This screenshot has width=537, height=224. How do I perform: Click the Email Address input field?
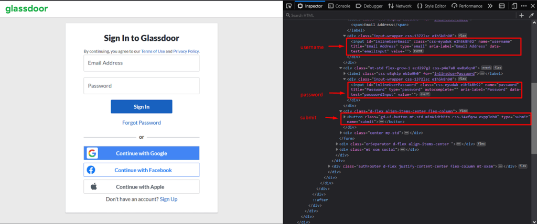point(141,63)
